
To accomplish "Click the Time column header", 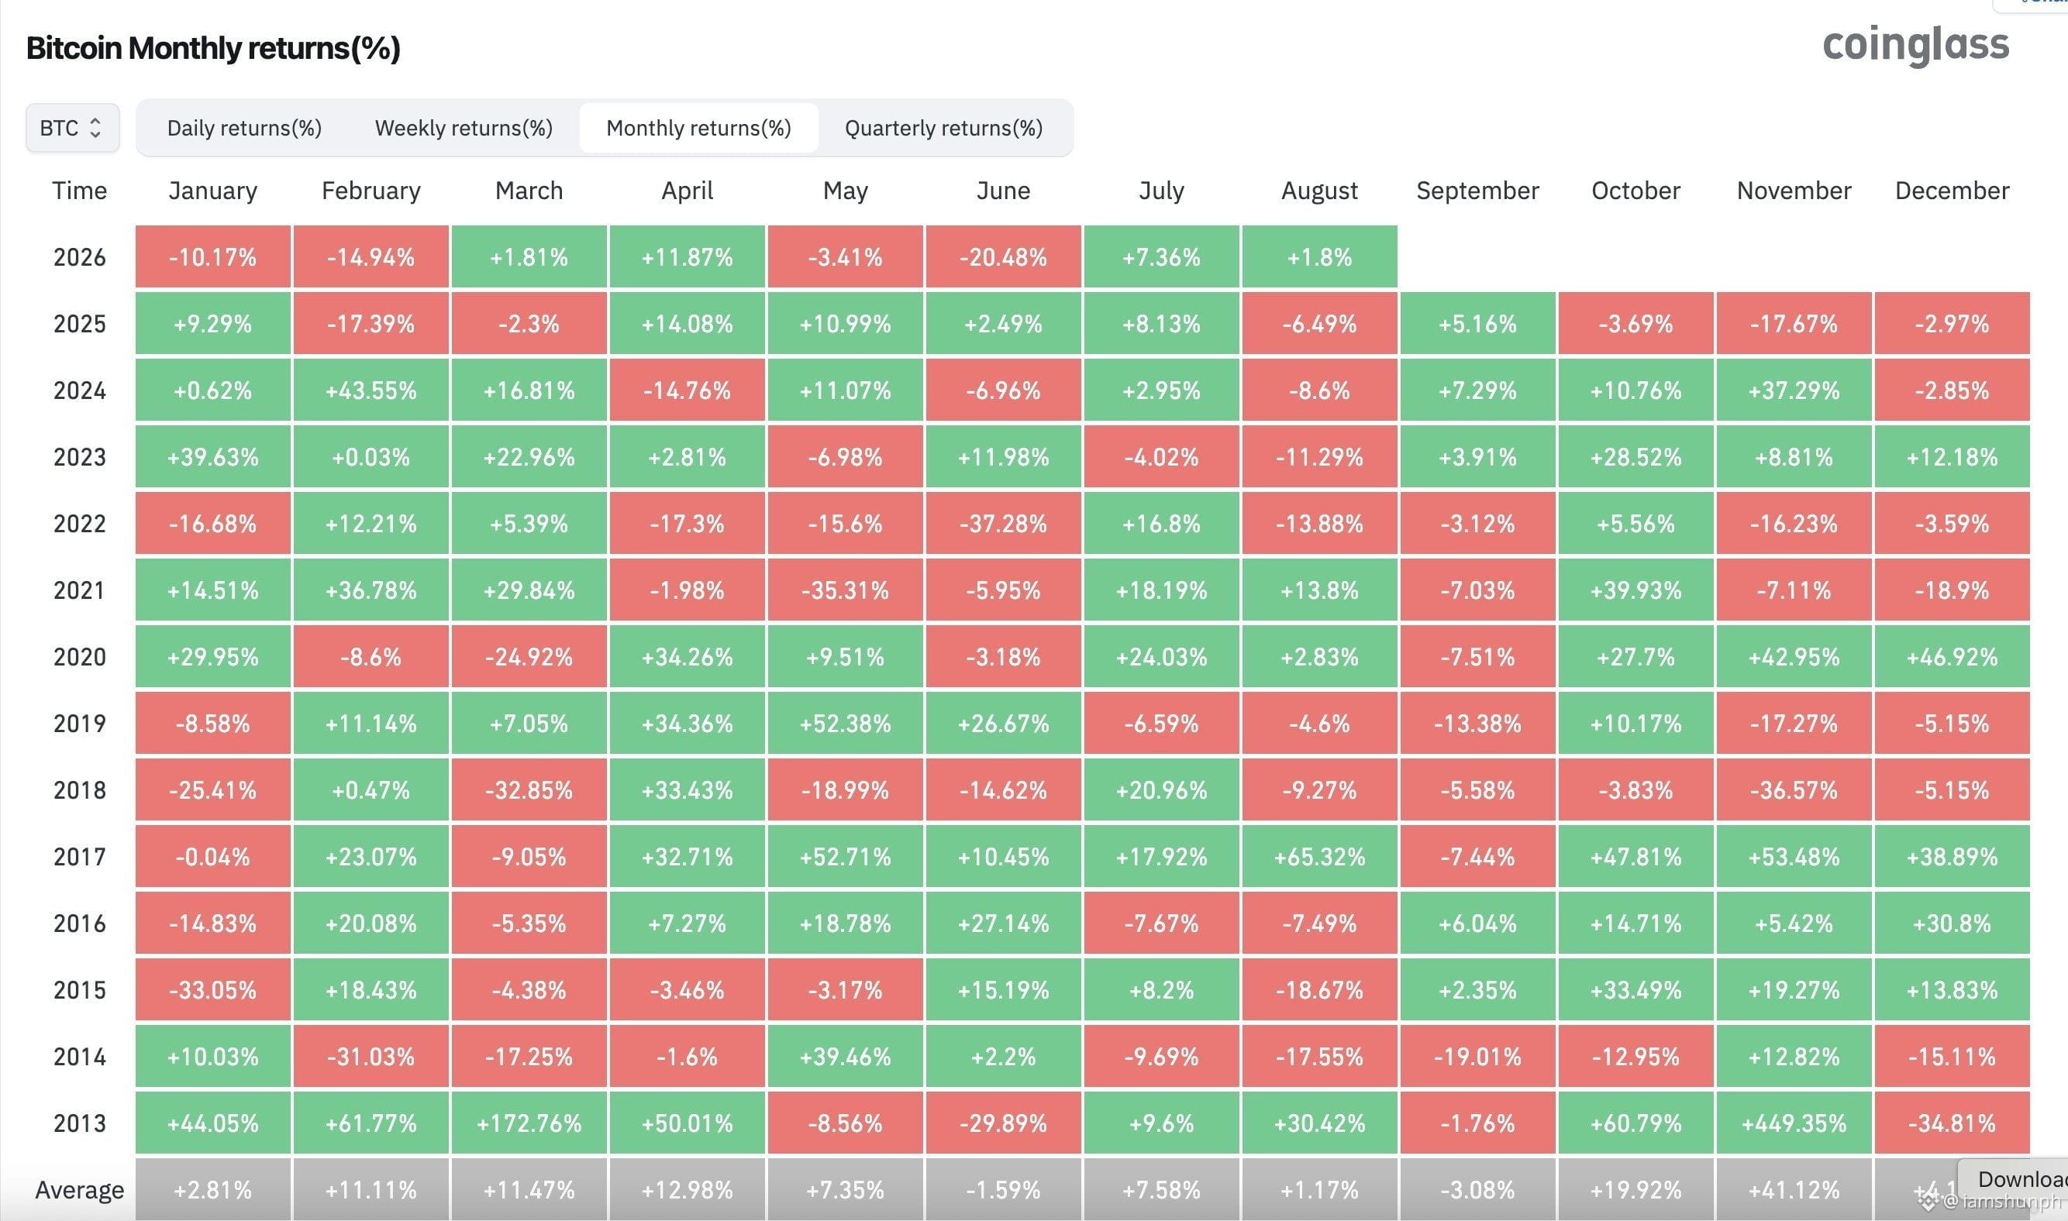I will tap(80, 190).
